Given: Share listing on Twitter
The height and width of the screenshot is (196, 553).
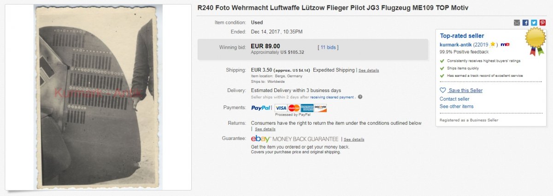Looking at the screenshot, I should tap(534, 23).
